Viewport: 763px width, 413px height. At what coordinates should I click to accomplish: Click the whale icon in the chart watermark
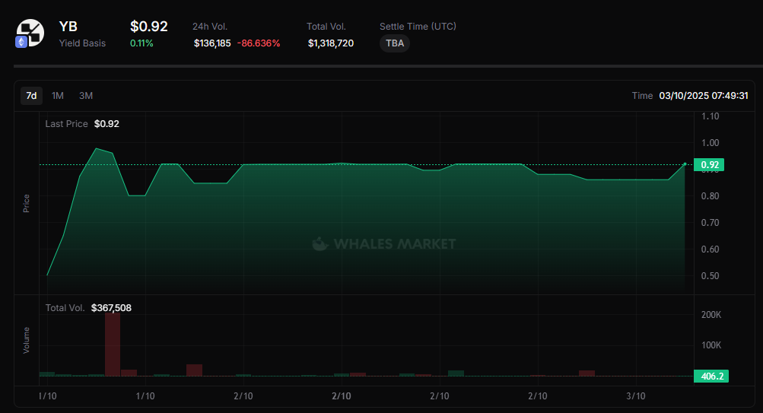click(320, 244)
